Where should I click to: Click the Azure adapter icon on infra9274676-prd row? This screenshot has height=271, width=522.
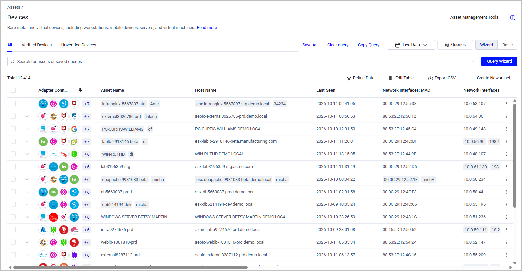43,230
